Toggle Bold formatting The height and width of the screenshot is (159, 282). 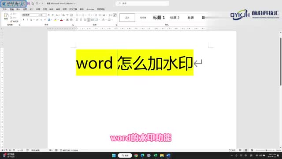23,20
